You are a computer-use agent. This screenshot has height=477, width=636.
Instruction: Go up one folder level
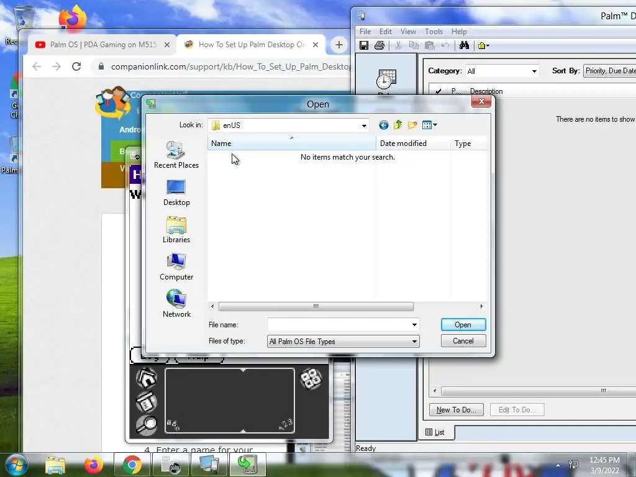tap(398, 125)
